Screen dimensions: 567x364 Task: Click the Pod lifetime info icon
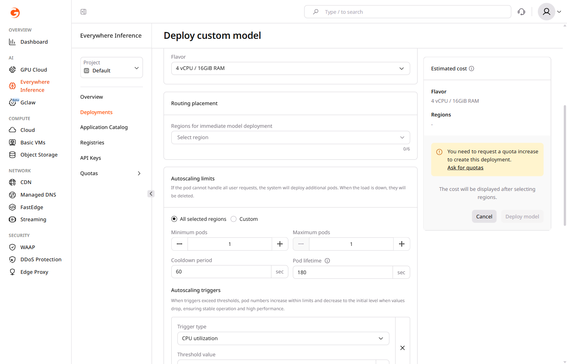click(327, 260)
